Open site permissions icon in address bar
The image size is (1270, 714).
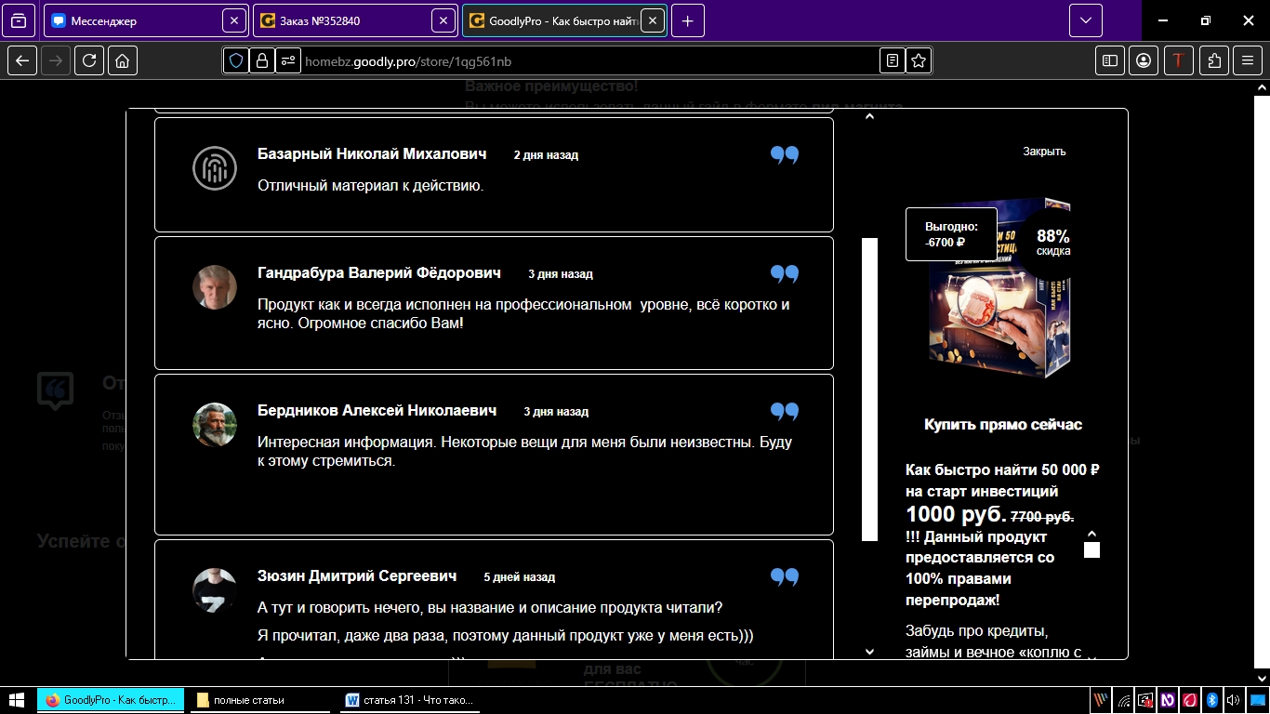[288, 61]
